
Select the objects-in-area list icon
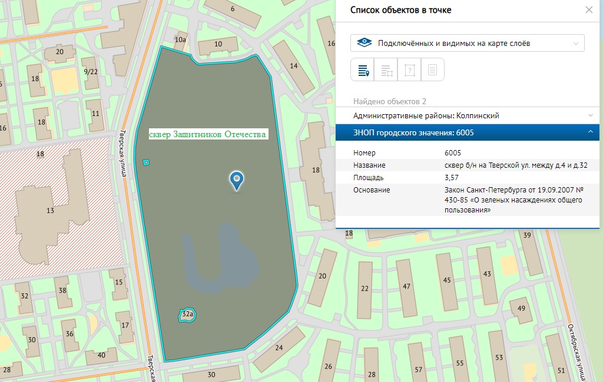386,70
